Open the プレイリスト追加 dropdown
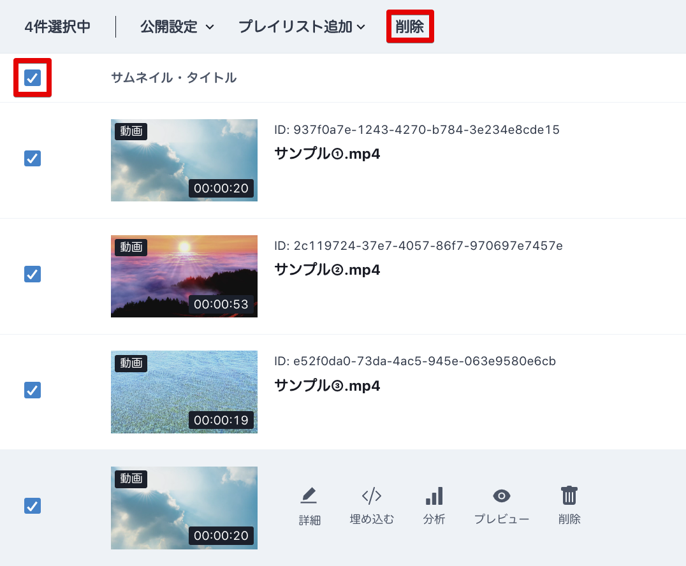686x566 pixels. [x=302, y=27]
